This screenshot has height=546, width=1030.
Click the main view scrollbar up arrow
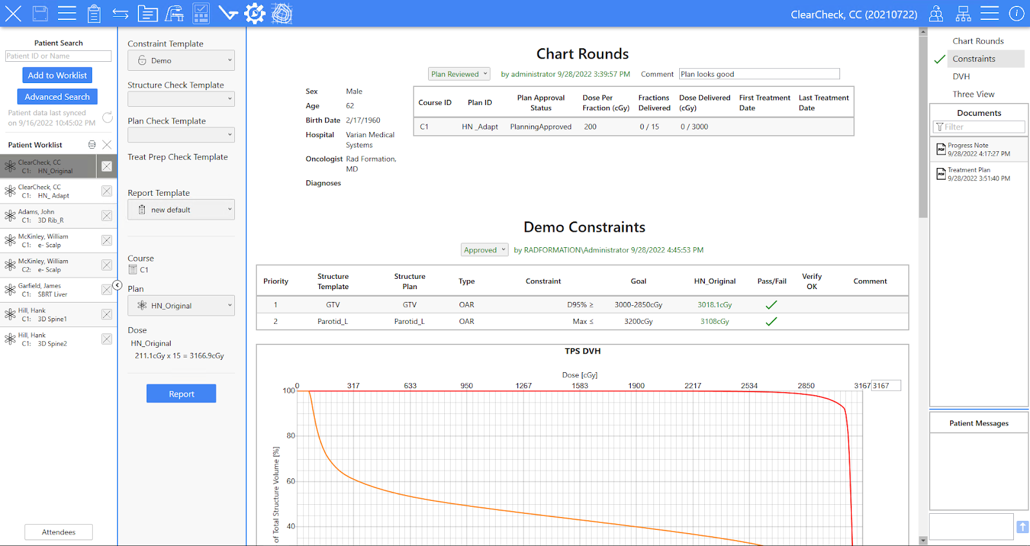point(923,32)
